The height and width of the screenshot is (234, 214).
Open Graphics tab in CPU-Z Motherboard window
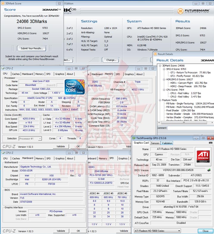(x=60, y=158)
